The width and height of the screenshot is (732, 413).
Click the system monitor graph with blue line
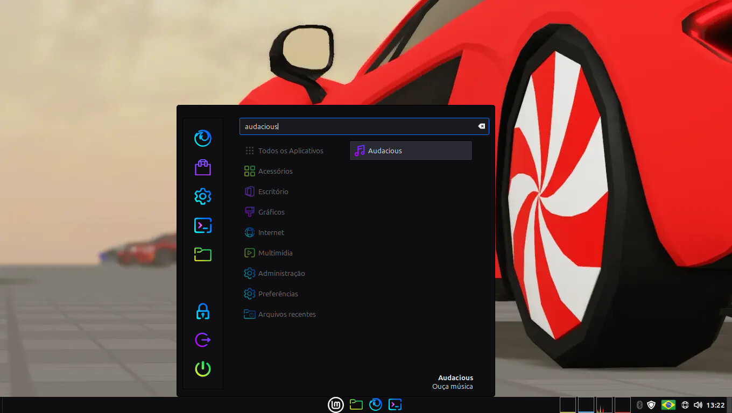pos(586,405)
